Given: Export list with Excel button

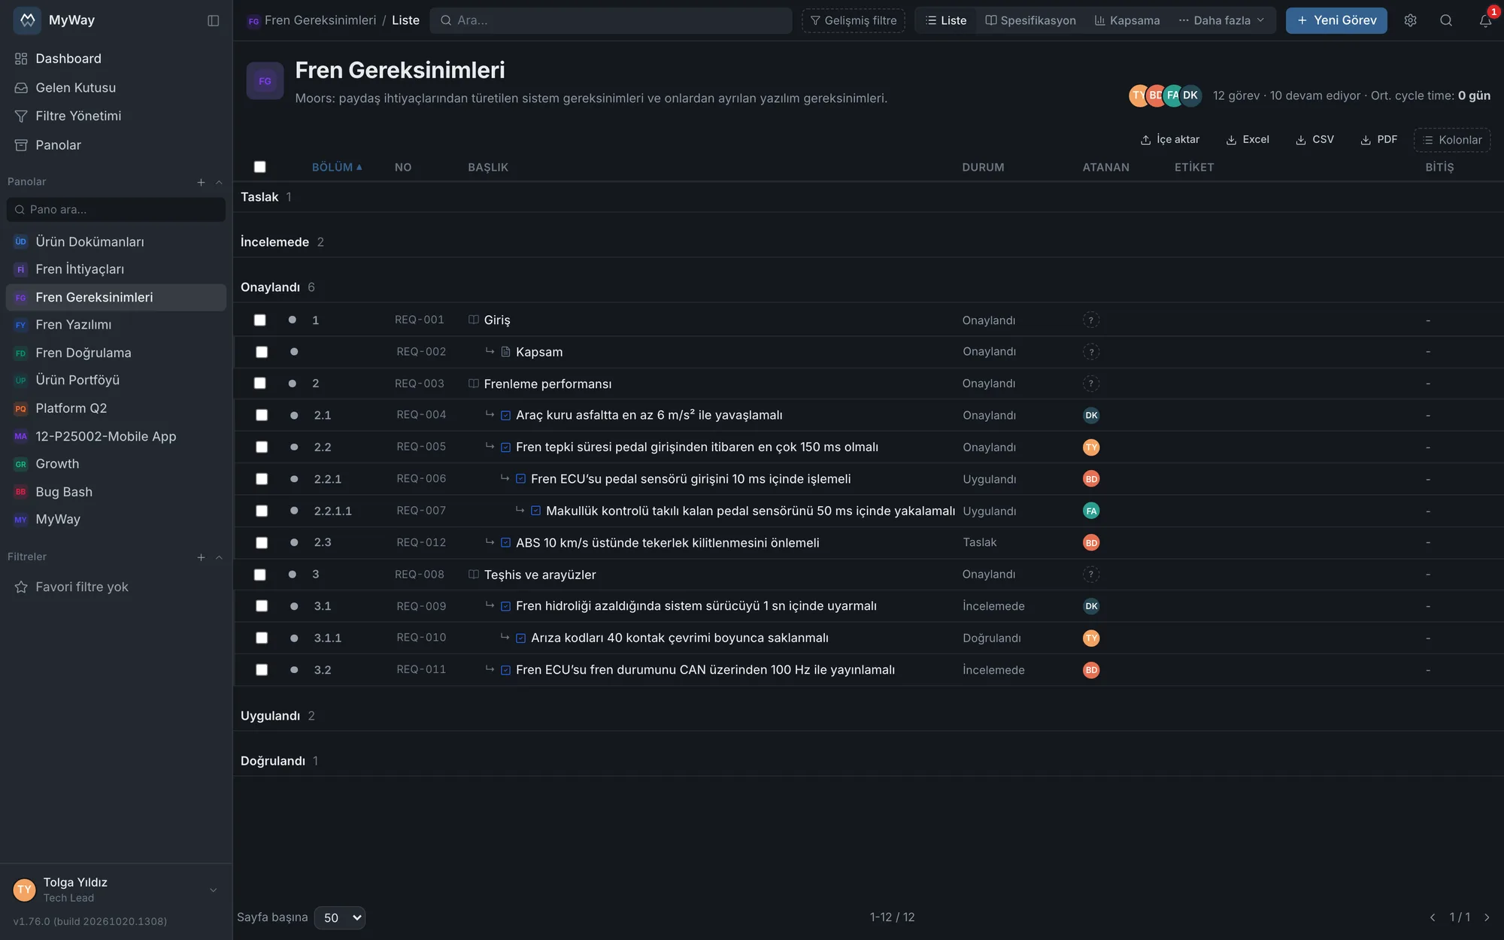Looking at the screenshot, I should (1248, 140).
